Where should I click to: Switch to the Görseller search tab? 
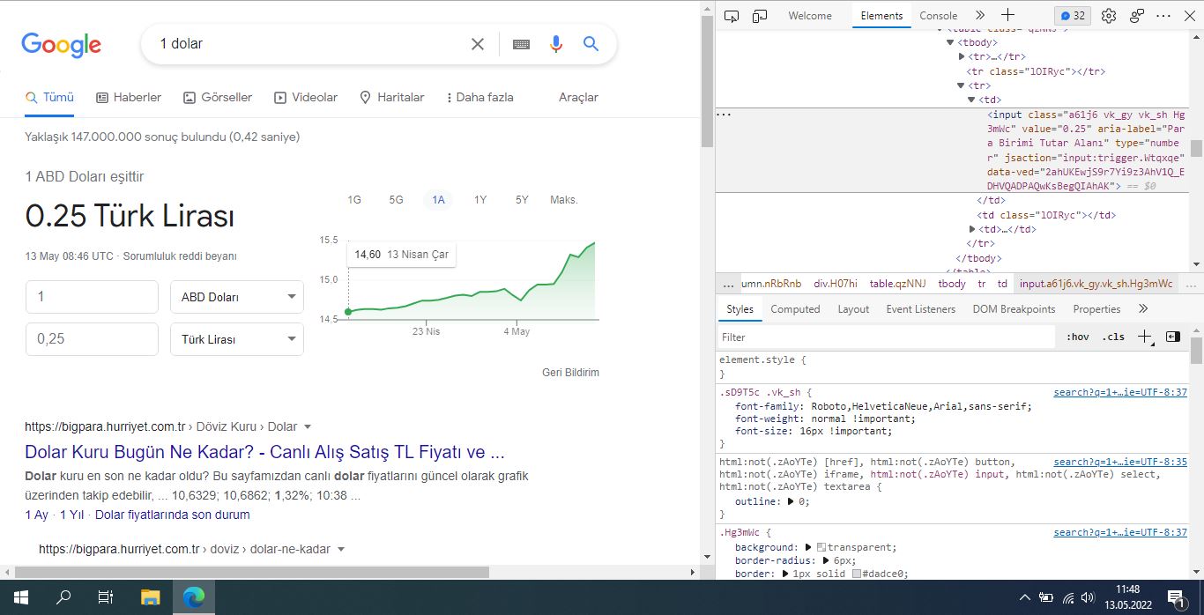pyautogui.click(x=218, y=97)
